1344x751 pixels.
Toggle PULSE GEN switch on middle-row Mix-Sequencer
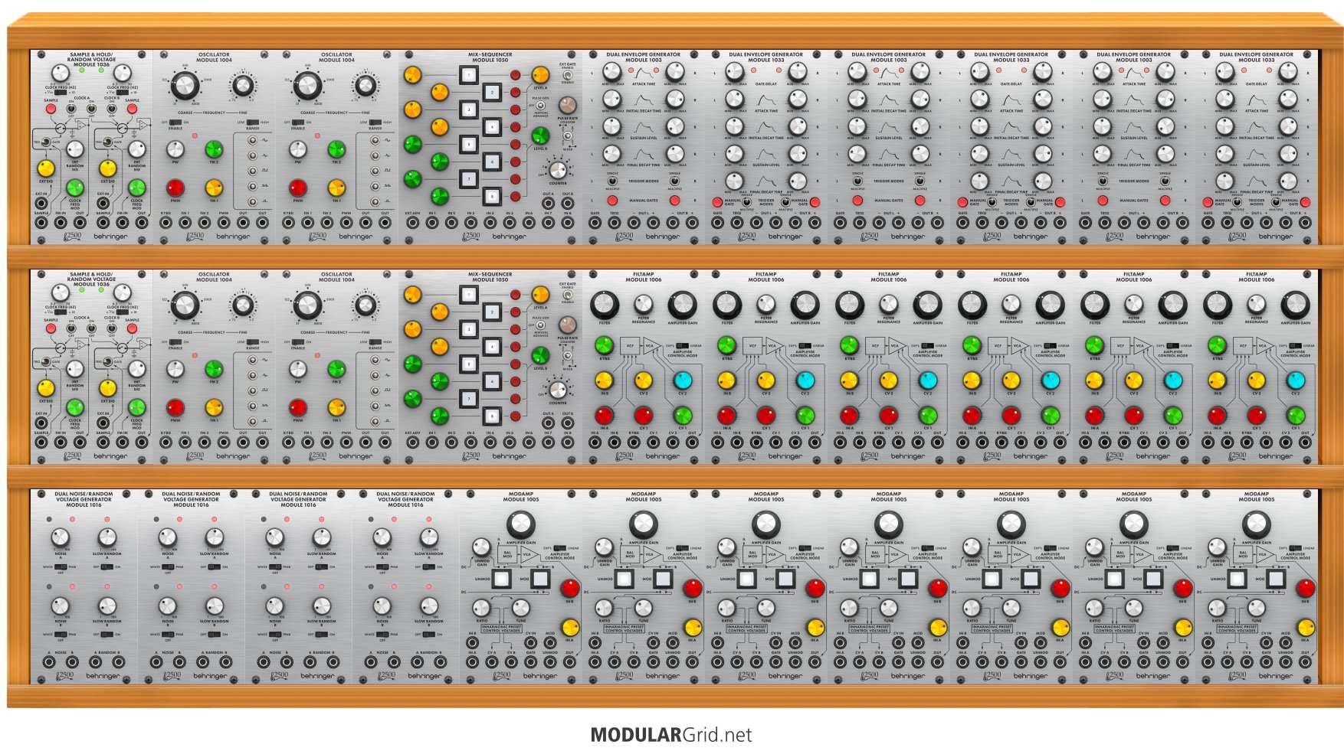pos(540,325)
